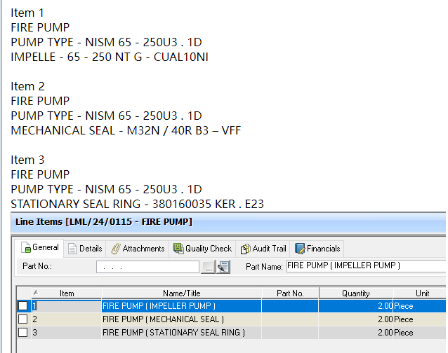This screenshot has width=448, height=353.
Task: Click Piece unit in the STATIONARY SEAL RING row
Action: pos(404,333)
